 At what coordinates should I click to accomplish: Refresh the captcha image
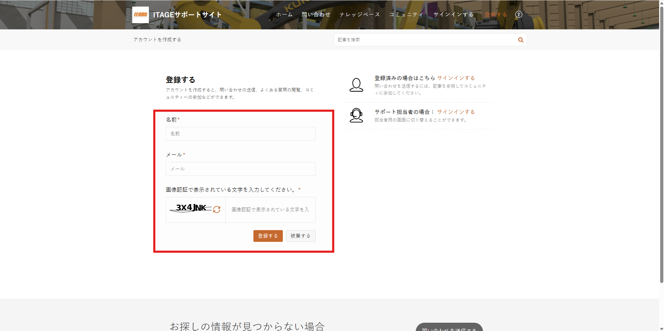(x=217, y=209)
